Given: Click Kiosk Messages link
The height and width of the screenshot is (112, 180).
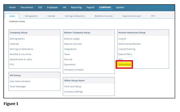Looking at the screenshot, I should point(18,87).
